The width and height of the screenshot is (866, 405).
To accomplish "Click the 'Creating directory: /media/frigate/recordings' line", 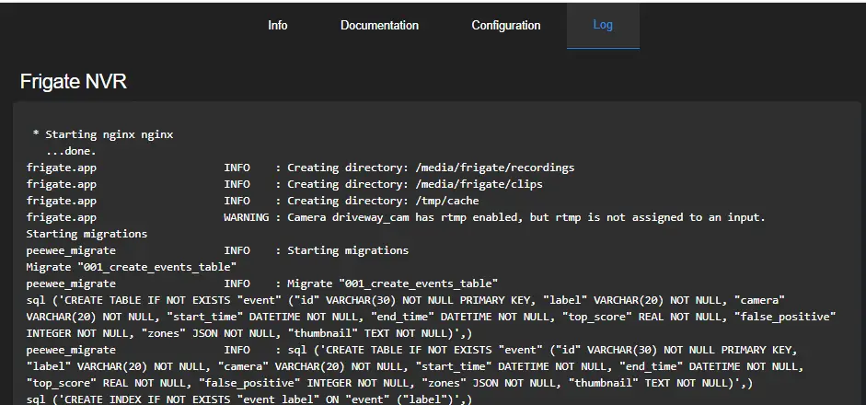I will (x=300, y=168).
